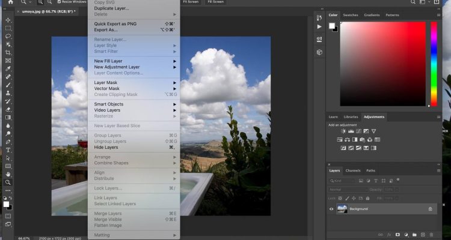
Task: Open the Libraries tab
Action: point(351,117)
